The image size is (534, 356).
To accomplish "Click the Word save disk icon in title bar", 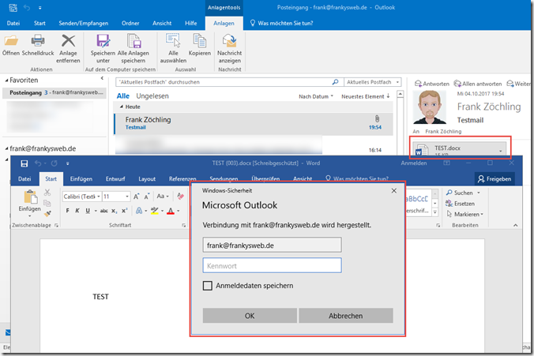I will (24, 163).
